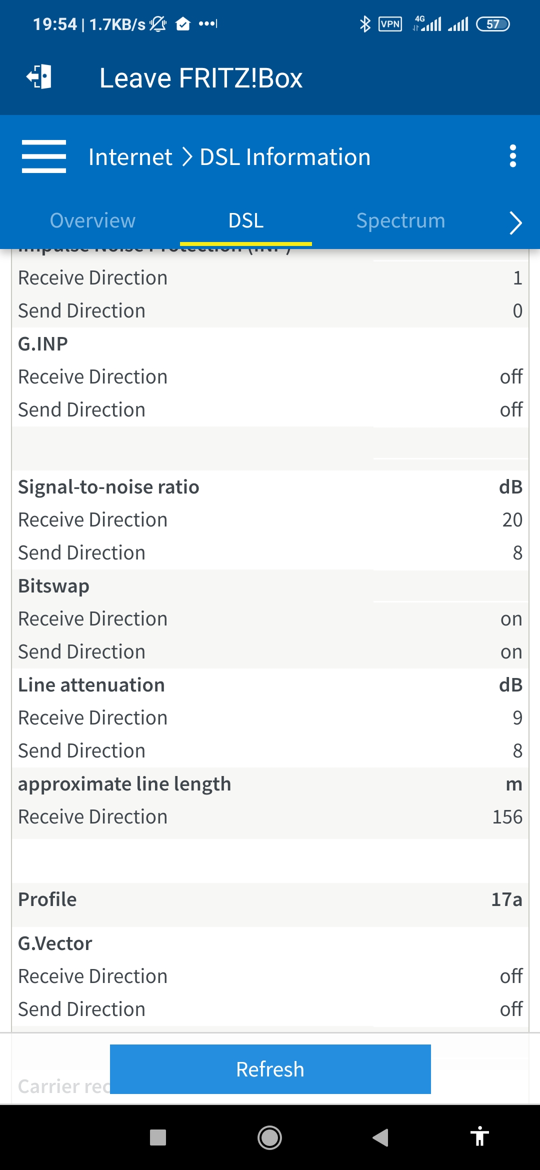Tap the Refresh button
This screenshot has width=540, height=1170.
(x=270, y=1069)
